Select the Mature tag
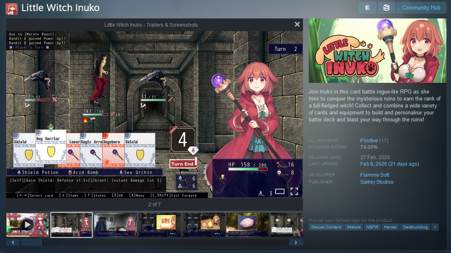Viewport: 451px width, 253px height. 354,227
